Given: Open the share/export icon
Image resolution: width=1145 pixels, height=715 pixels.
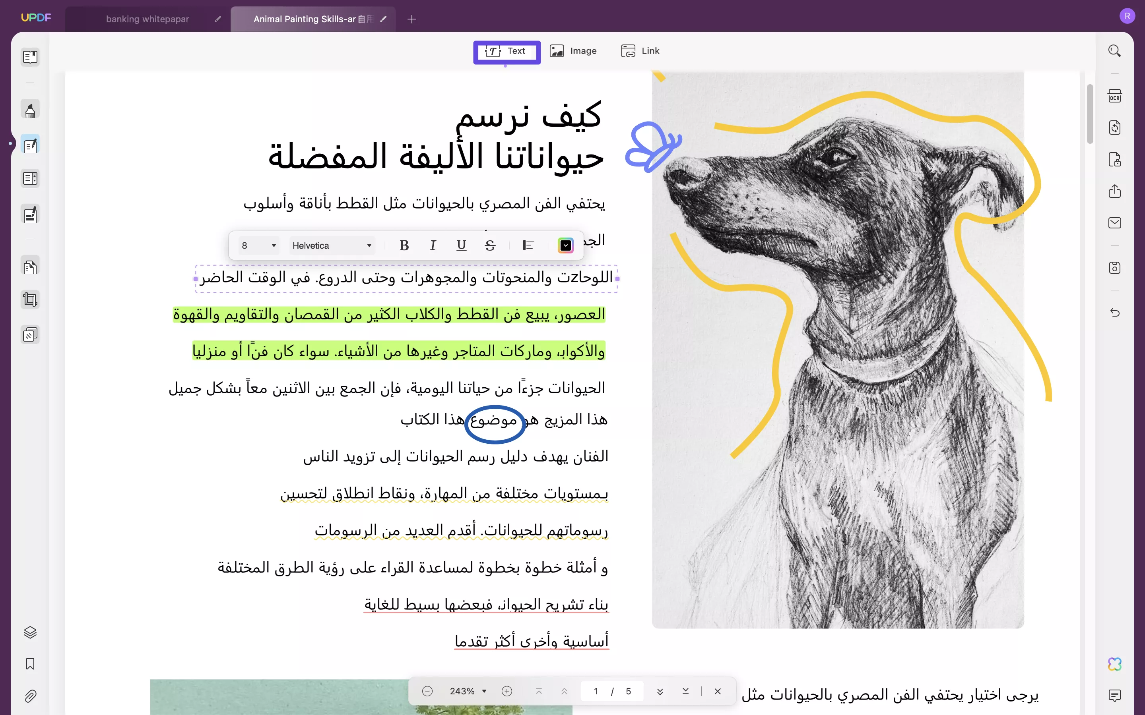Looking at the screenshot, I should 1115,191.
